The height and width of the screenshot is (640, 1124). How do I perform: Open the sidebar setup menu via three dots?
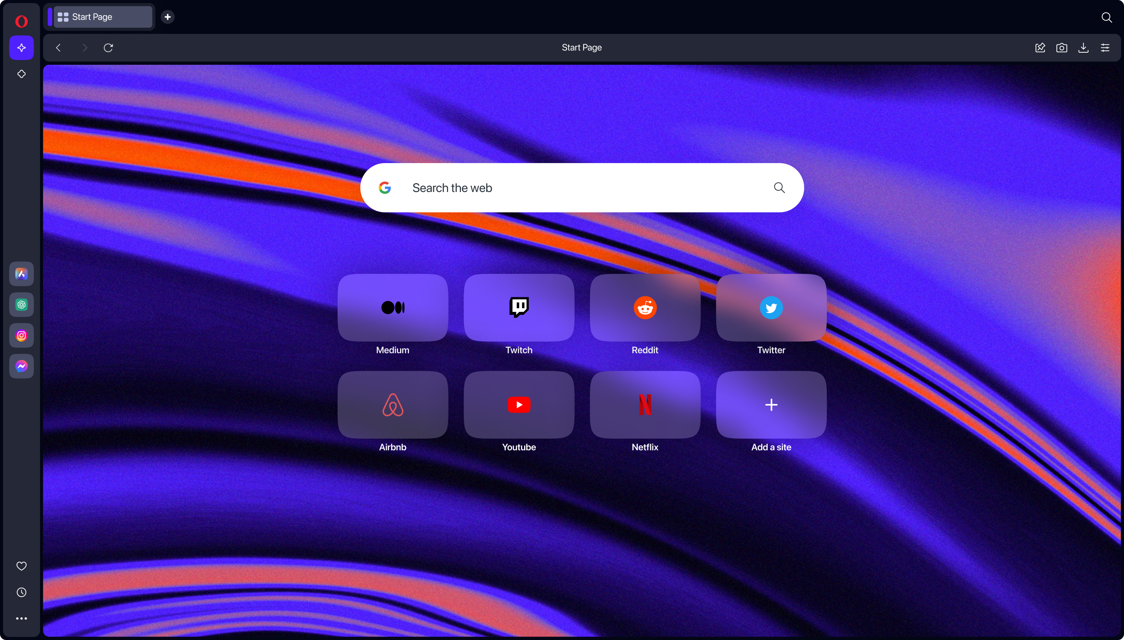(x=21, y=619)
